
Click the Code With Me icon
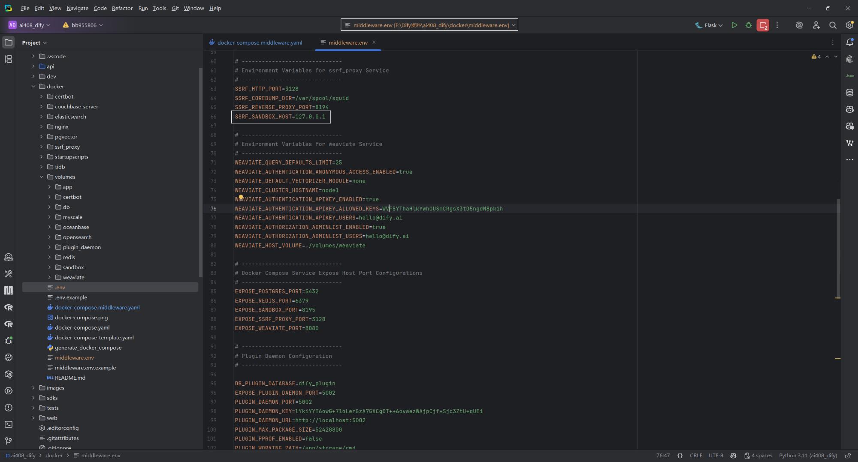[816, 25]
